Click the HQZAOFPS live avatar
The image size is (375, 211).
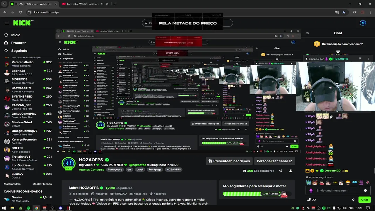[x=69, y=164]
